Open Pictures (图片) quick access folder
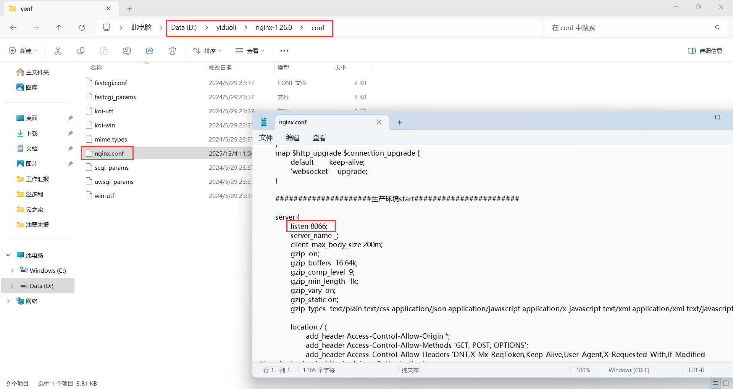Screen dimensions: 733x389 coord(27,164)
